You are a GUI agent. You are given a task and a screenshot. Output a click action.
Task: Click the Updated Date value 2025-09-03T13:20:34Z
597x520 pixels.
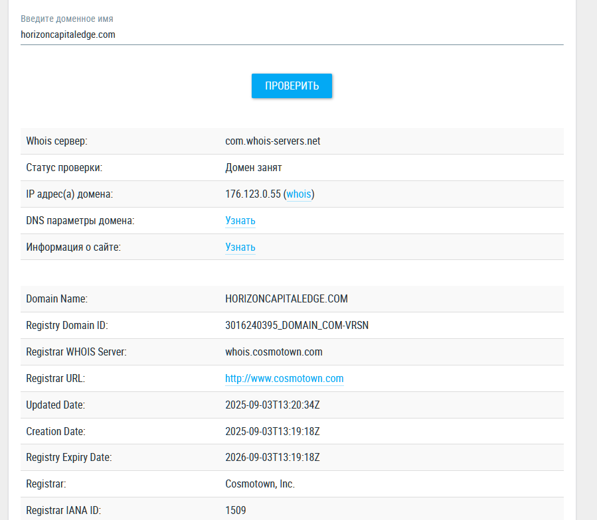click(x=272, y=405)
